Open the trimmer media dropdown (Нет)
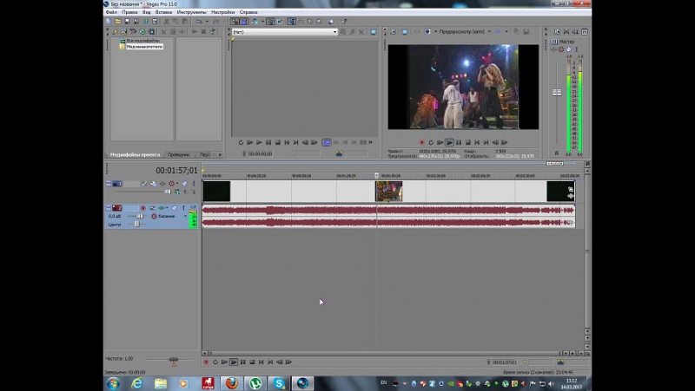The image size is (695, 391). [x=334, y=32]
